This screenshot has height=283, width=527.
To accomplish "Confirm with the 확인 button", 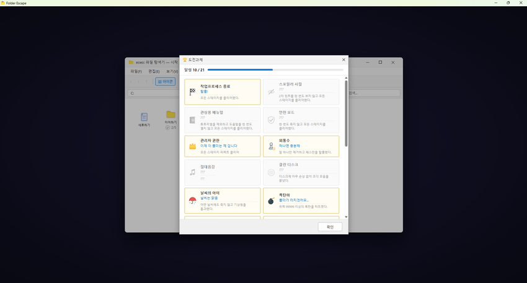I will [x=330, y=227].
